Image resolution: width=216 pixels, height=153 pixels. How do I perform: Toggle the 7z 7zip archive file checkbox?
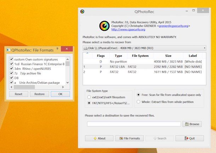pyautogui.click(x=12, y=73)
